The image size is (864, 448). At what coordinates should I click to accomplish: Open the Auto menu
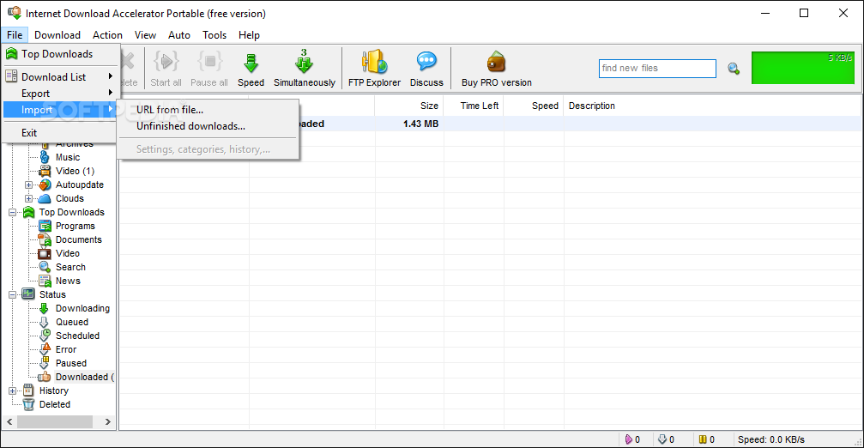[179, 34]
